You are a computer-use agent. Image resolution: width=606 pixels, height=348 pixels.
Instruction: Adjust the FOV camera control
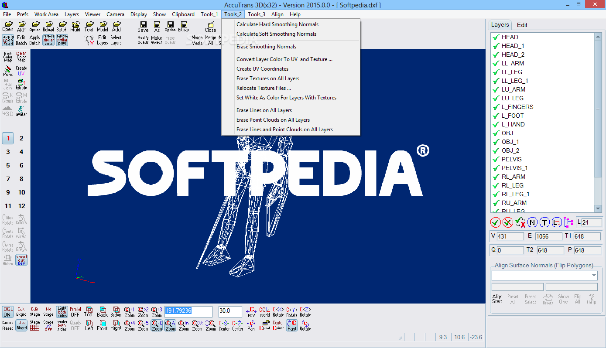pyautogui.click(x=251, y=311)
